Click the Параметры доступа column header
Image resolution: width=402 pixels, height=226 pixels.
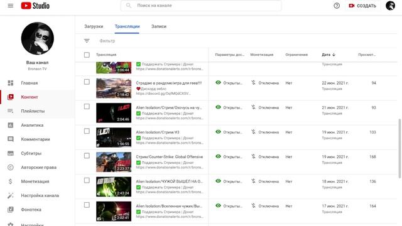pyautogui.click(x=229, y=55)
